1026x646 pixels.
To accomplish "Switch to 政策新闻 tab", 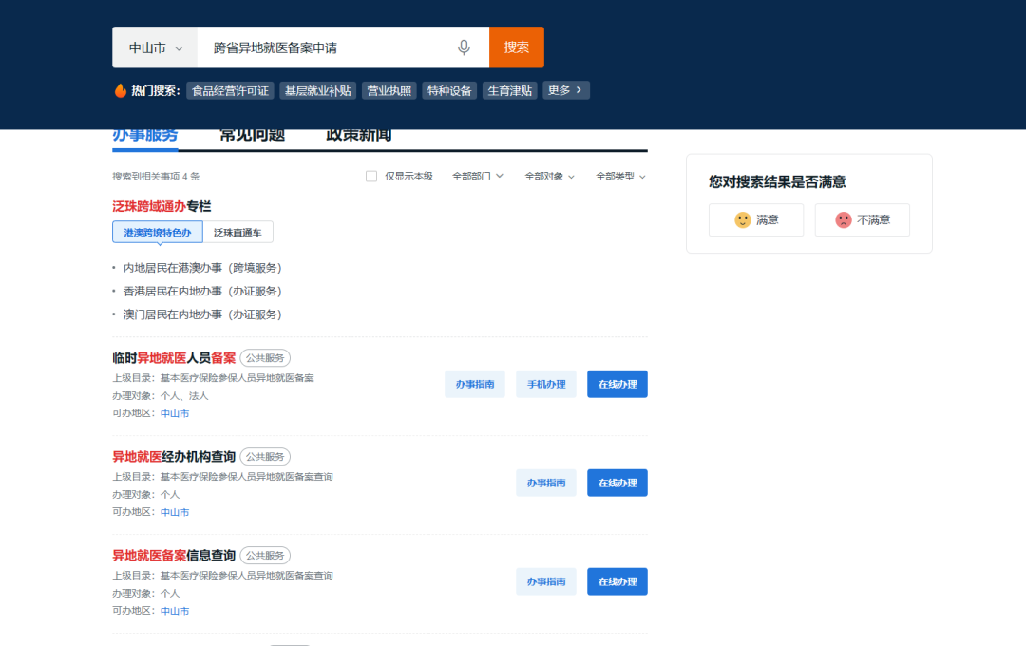I will click(x=358, y=135).
